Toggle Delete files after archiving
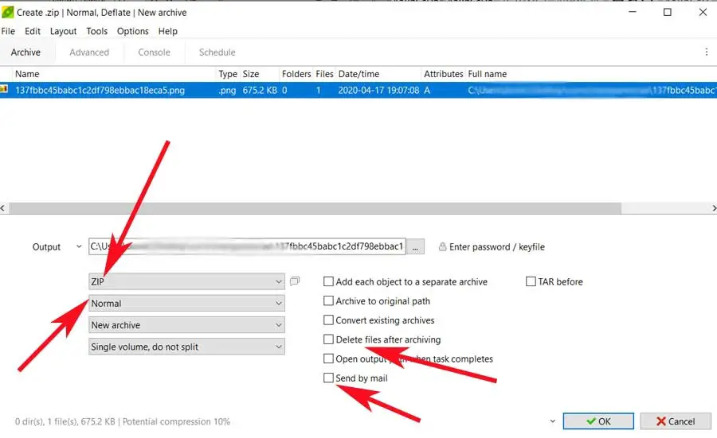Viewport: 717px width, 438px height. pos(328,339)
